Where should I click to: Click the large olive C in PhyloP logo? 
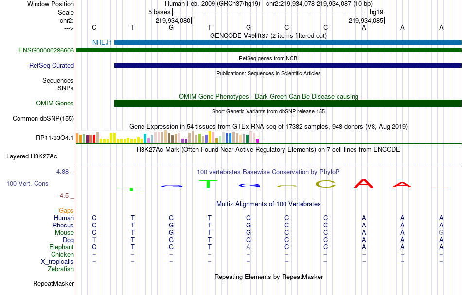point(325,184)
